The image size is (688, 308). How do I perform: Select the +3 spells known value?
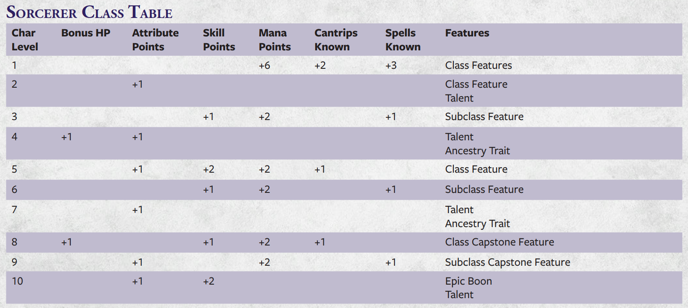391,65
